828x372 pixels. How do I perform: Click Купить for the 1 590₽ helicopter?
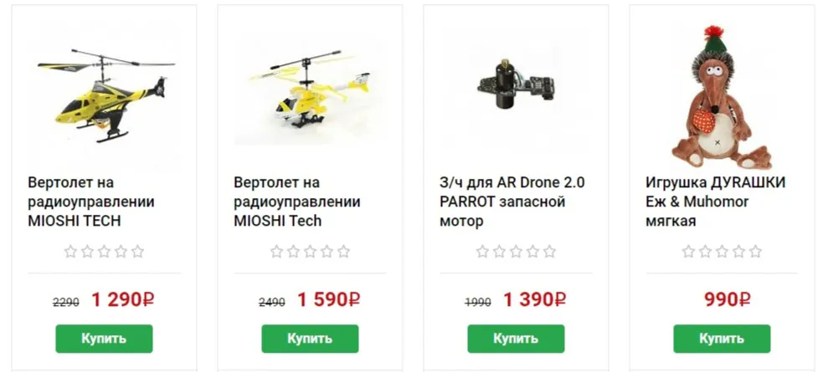click(x=310, y=339)
